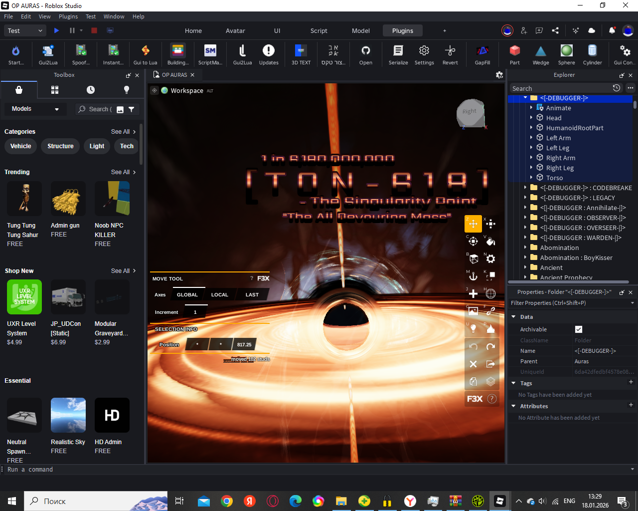This screenshot has height=511, width=638.
Task: Select the F3X Rotate tool
Action: [473, 241]
